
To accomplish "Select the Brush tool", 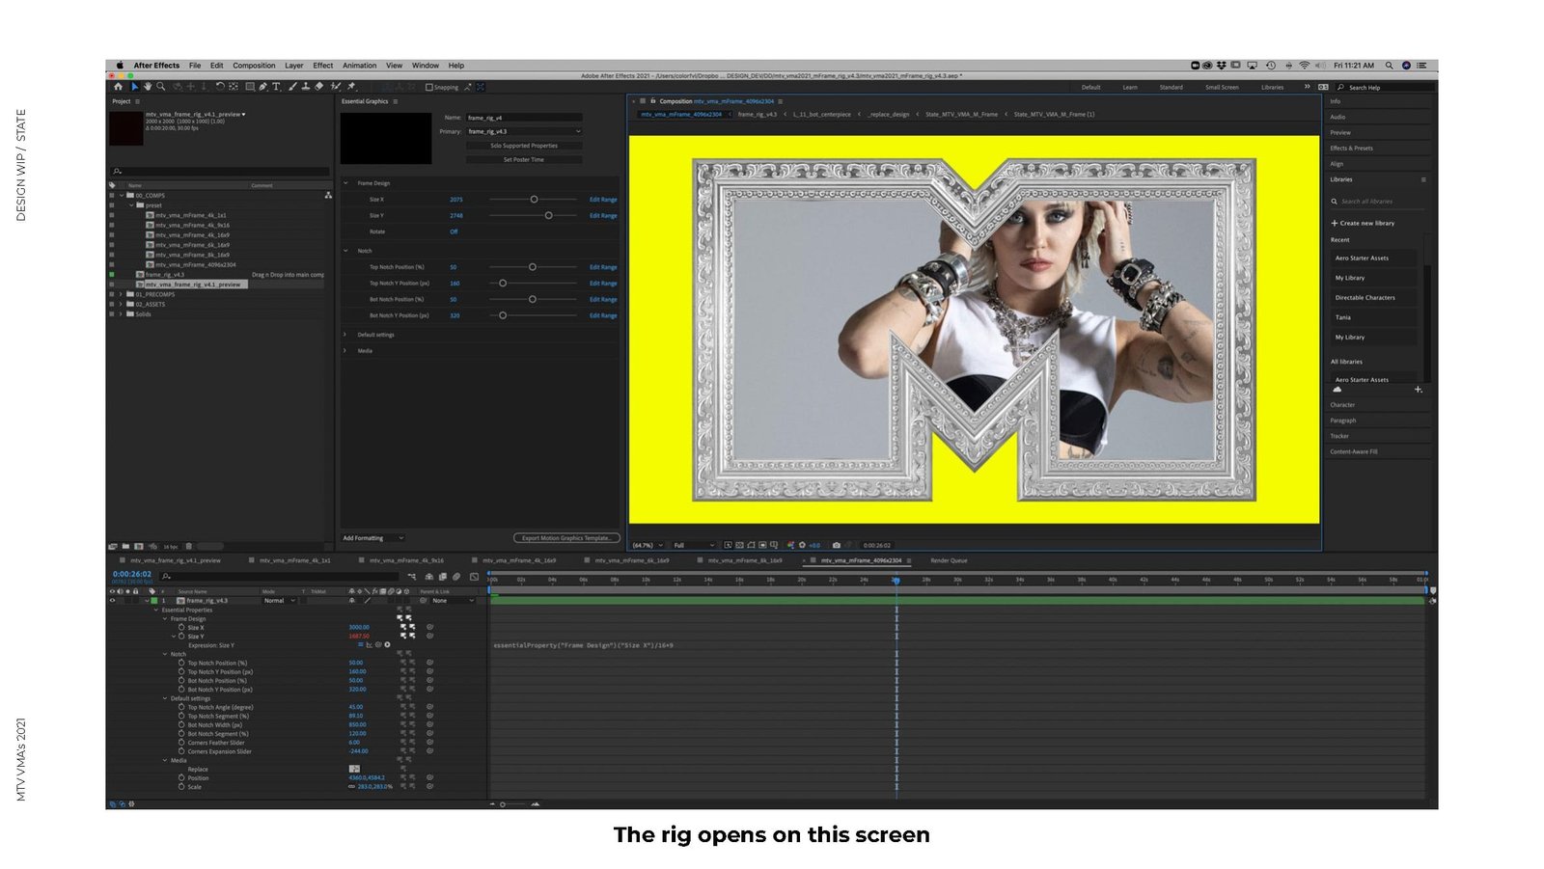I will (292, 87).
